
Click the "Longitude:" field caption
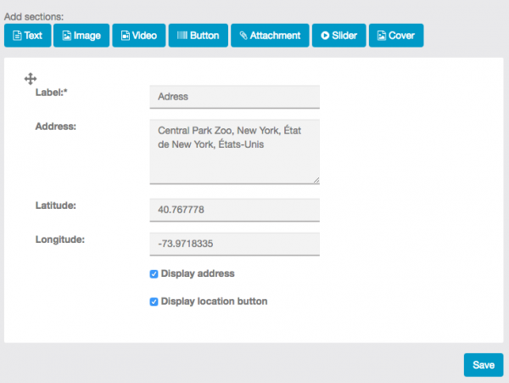click(x=60, y=239)
